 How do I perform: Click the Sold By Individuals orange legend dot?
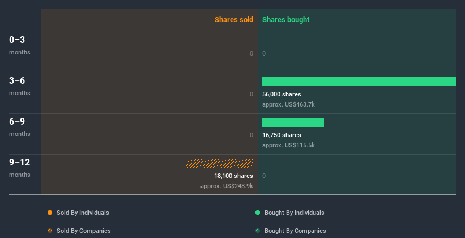pos(50,212)
